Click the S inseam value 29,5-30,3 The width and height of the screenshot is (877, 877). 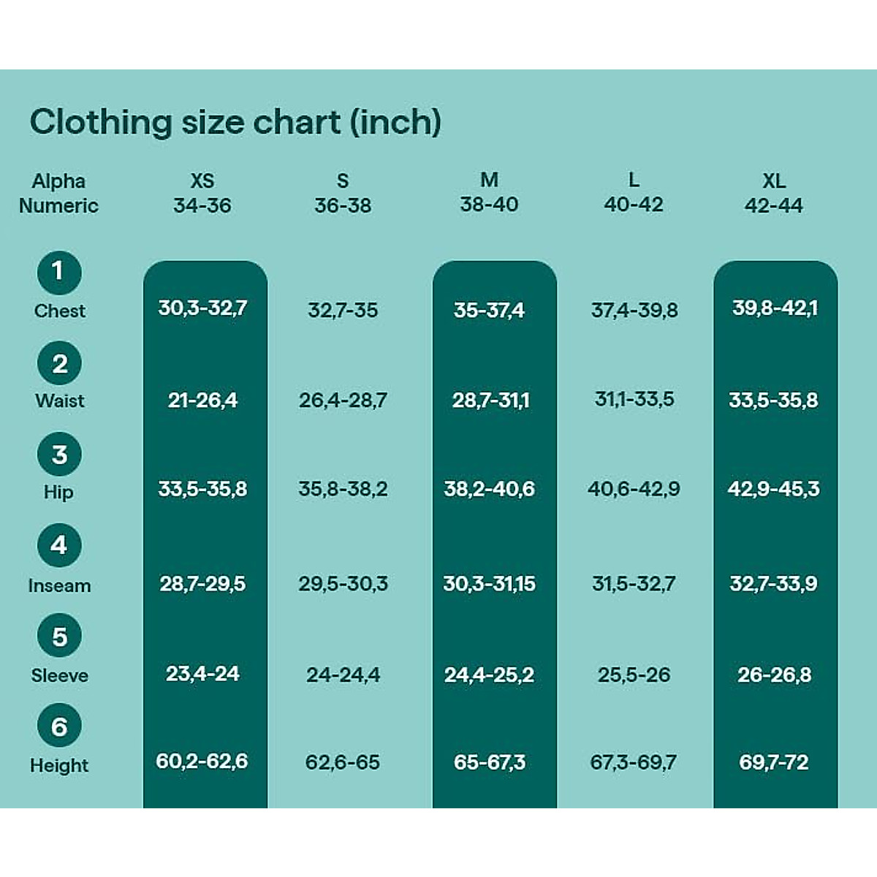[x=343, y=584]
